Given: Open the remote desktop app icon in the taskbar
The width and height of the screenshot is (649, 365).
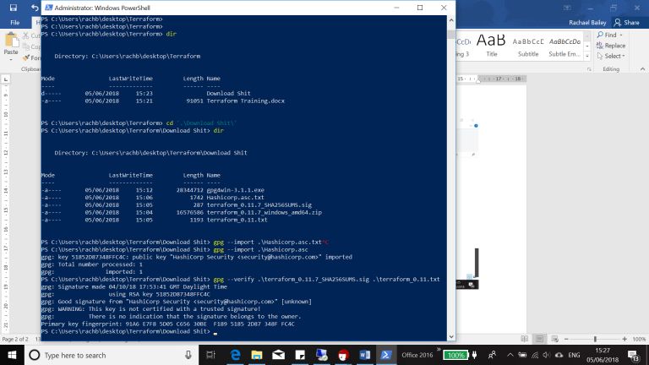Looking at the screenshot, I should 322,355.
